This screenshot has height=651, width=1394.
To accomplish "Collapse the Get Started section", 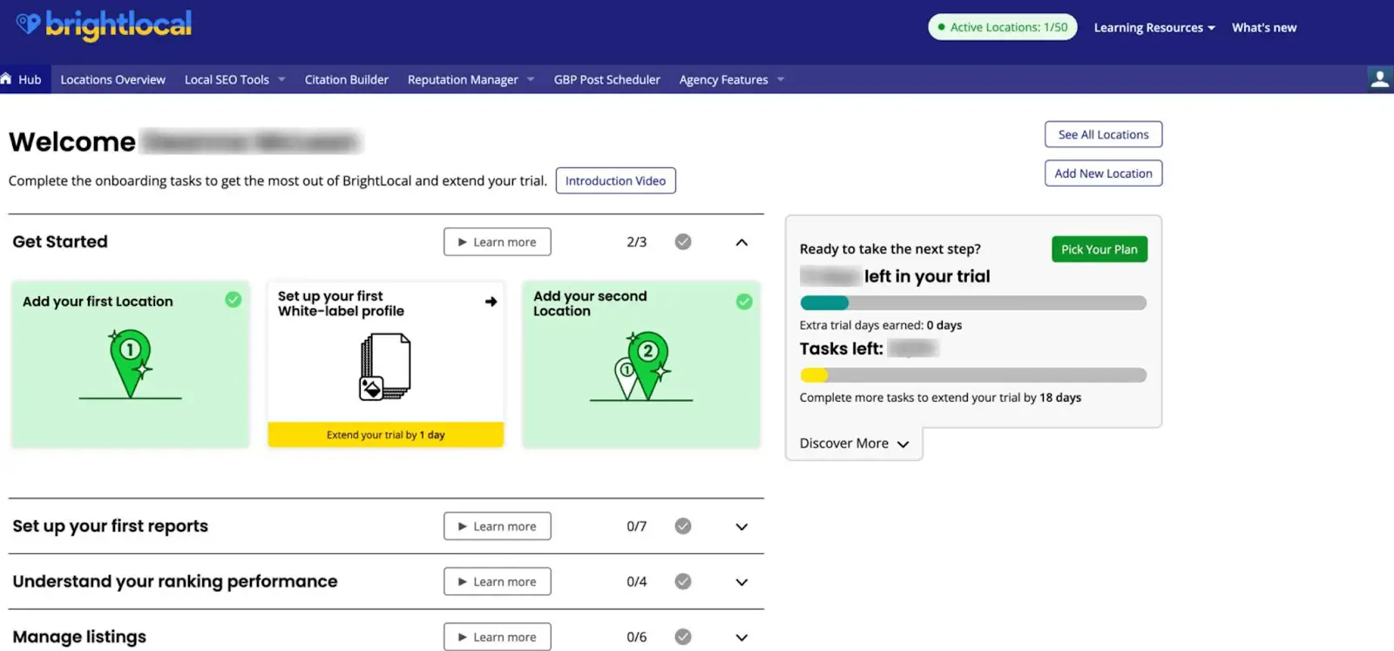I will point(741,242).
